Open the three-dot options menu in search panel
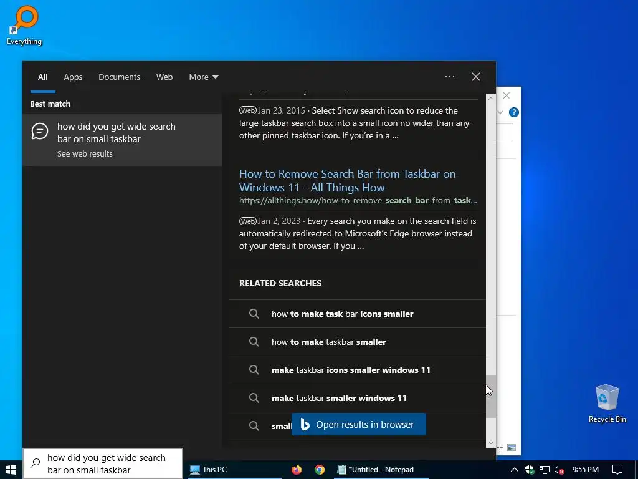The width and height of the screenshot is (638, 479). click(x=450, y=77)
